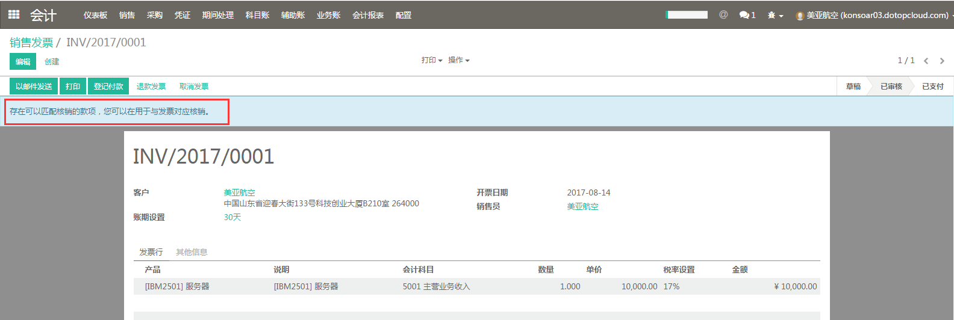
Task: Click the outstanding payments notice message
Action: [x=110, y=111]
